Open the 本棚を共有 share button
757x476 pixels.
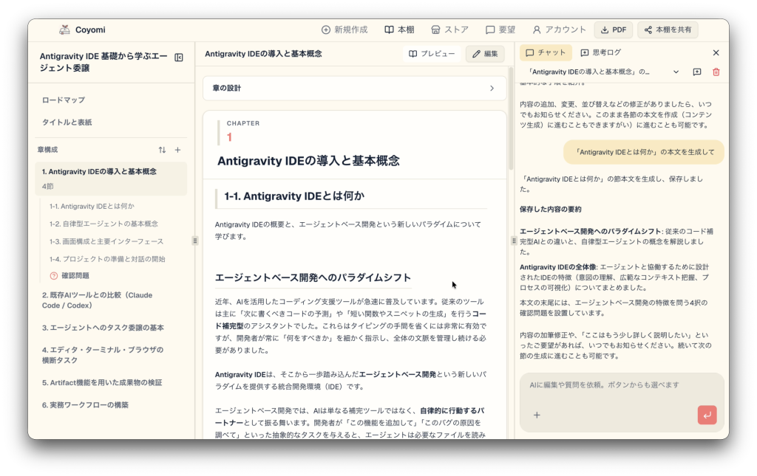pyautogui.click(x=668, y=30)
